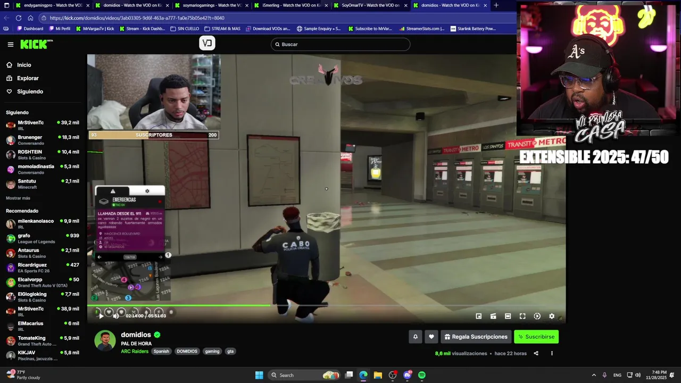Image resolution: width=681 pixels, height=383 pixels.
Task: Show hidden system tray icons
Action: pyautogui.click(x=594, y=375)
